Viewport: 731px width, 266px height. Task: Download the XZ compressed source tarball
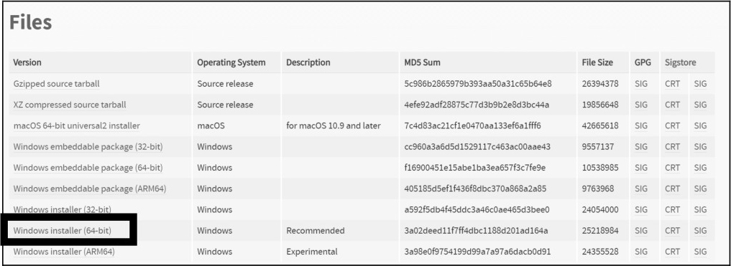click(x=70, y=105)
